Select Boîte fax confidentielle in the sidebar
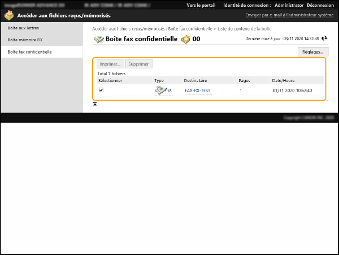 click(29, 51)
